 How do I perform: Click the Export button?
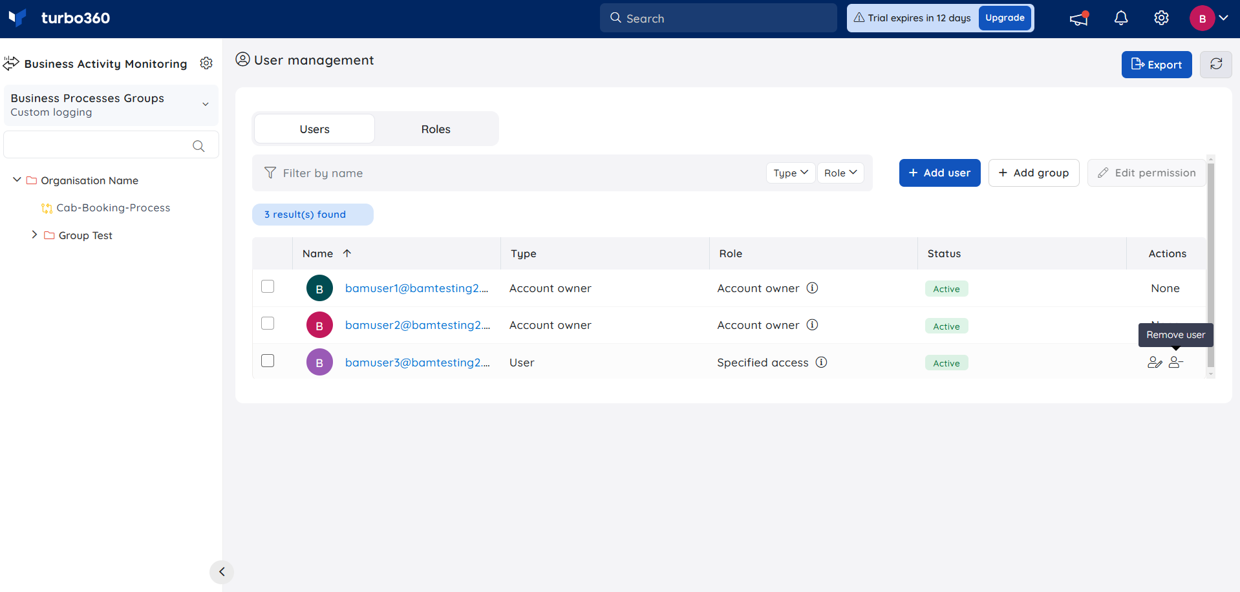point(1157,65)
